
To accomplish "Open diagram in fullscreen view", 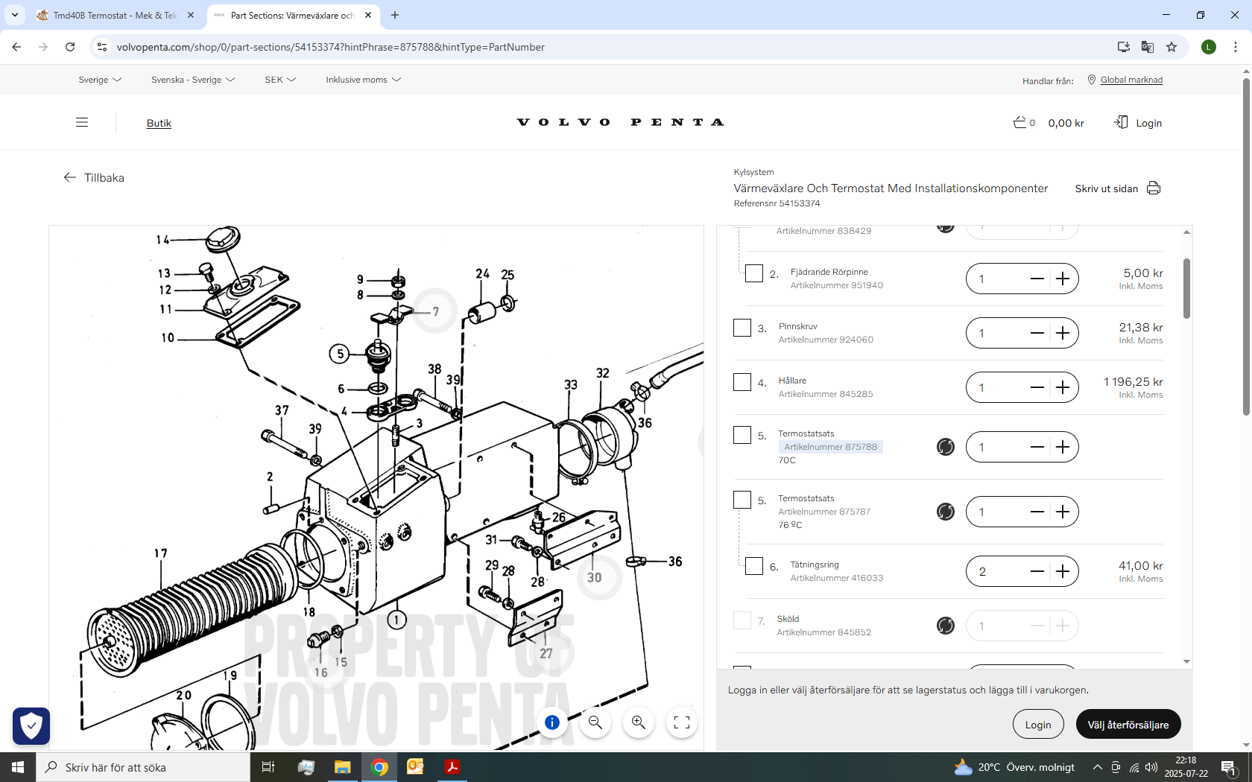I will (681, 722).
